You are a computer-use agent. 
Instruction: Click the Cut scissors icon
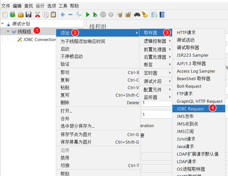[x=37, y=15]
